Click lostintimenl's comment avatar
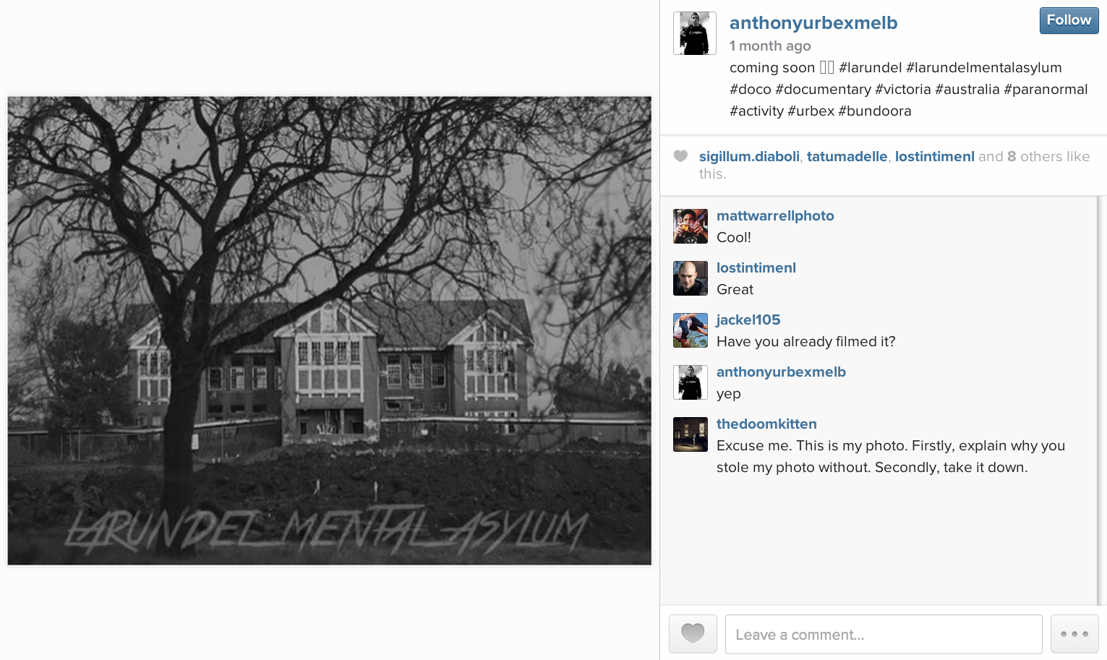1107x660 pixels. coord(691,278)
